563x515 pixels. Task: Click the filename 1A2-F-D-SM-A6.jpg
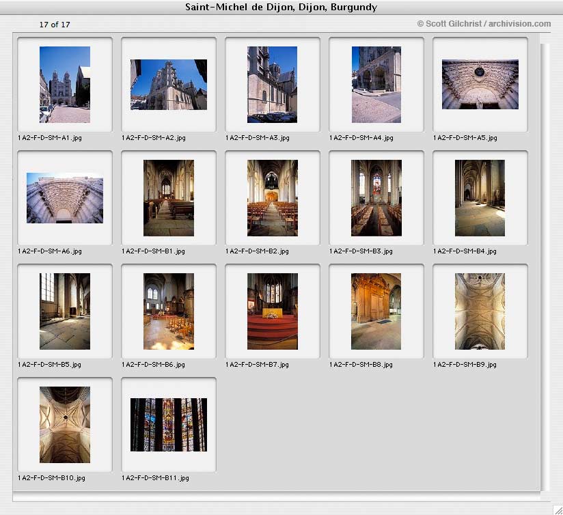coord(50,251)
